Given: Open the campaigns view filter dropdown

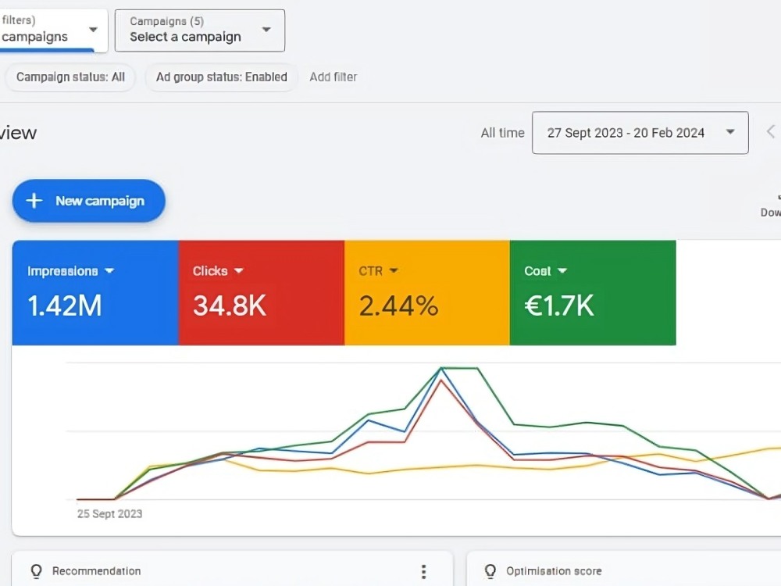Looking at the screenshot, I should (53, 30).
